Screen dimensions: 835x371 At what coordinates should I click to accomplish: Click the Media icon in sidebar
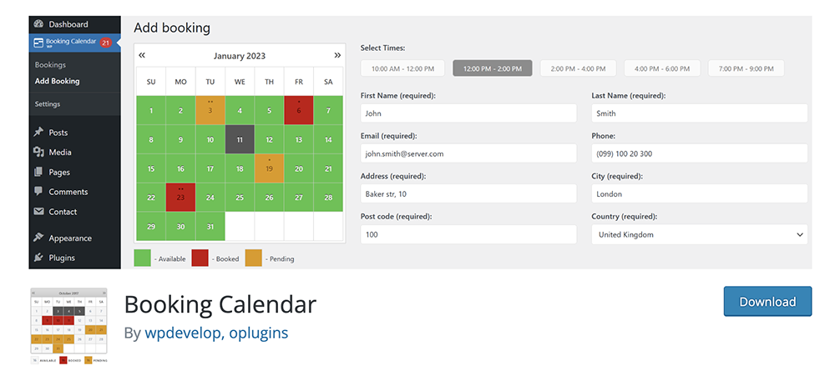click(x=38, y=152)
